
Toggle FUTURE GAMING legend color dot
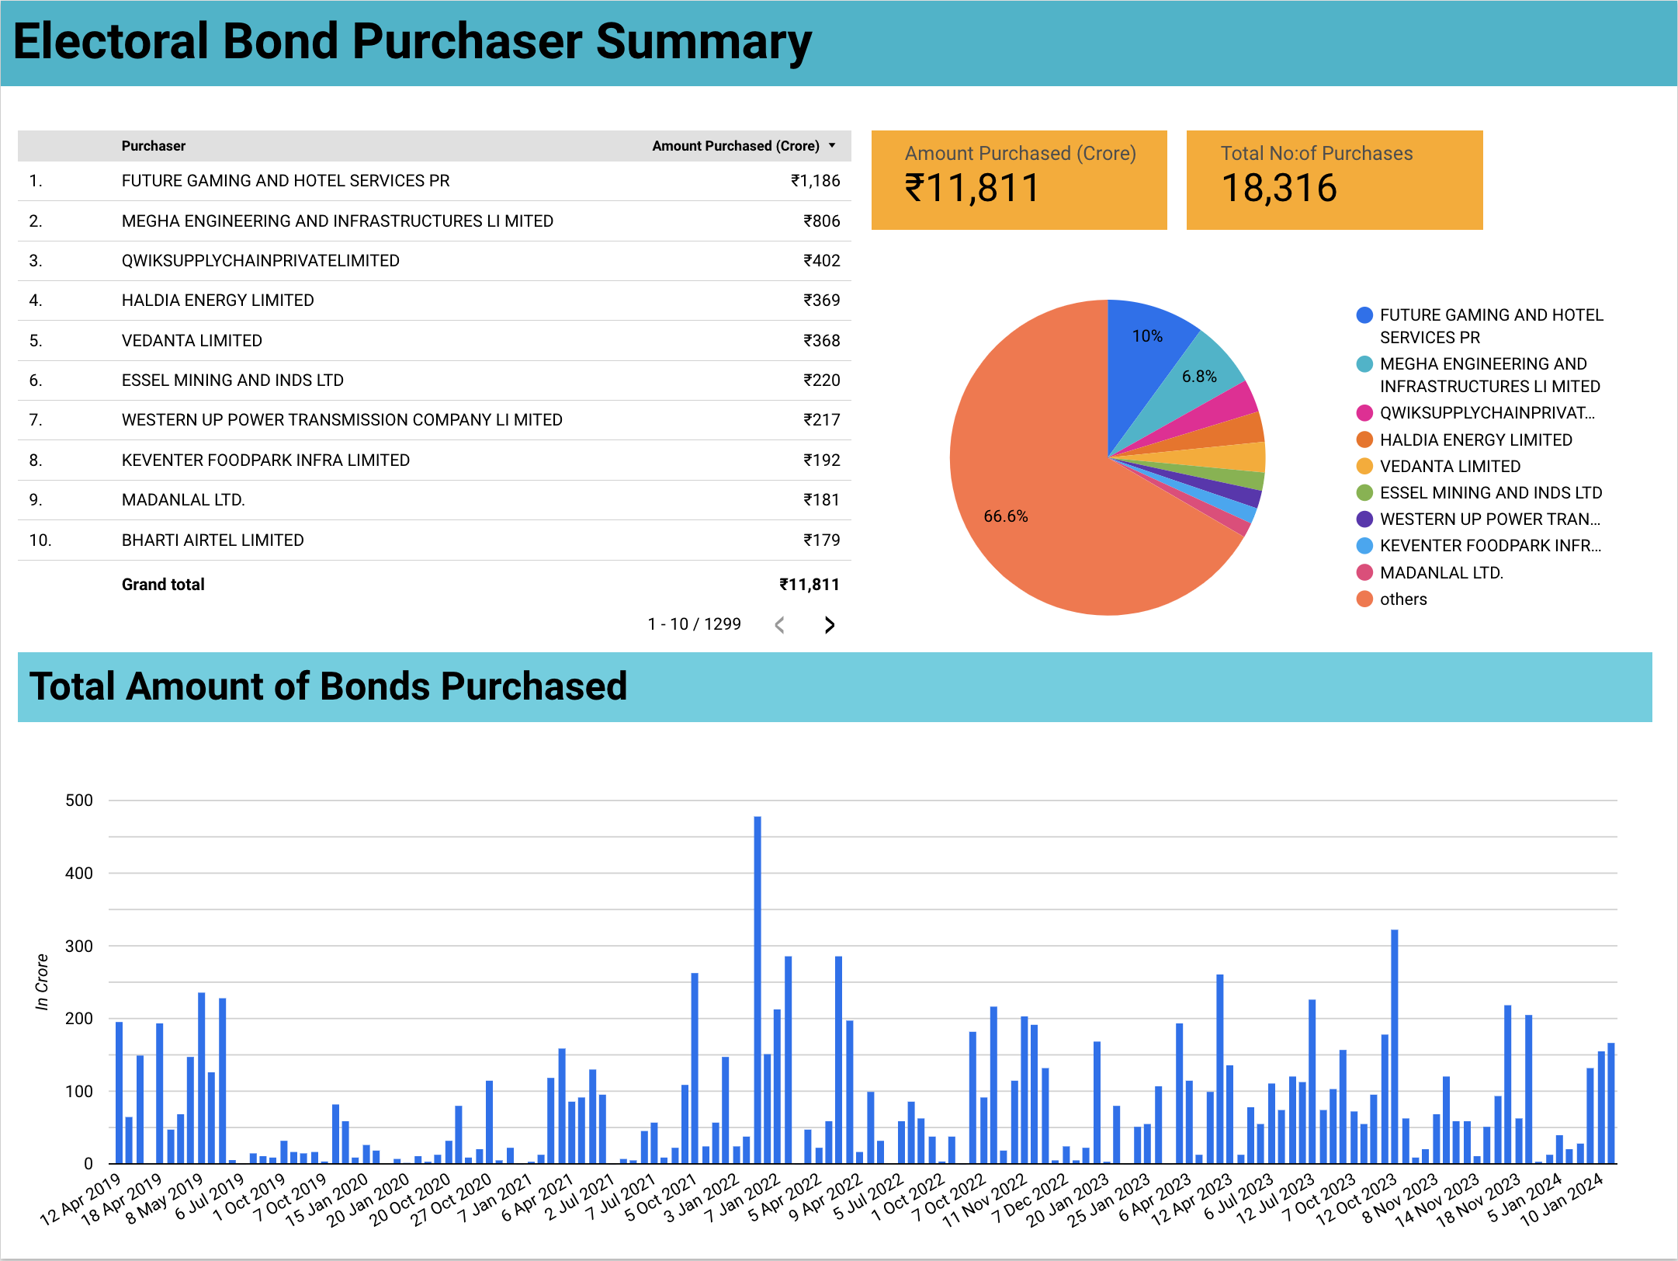point(1364,315)
